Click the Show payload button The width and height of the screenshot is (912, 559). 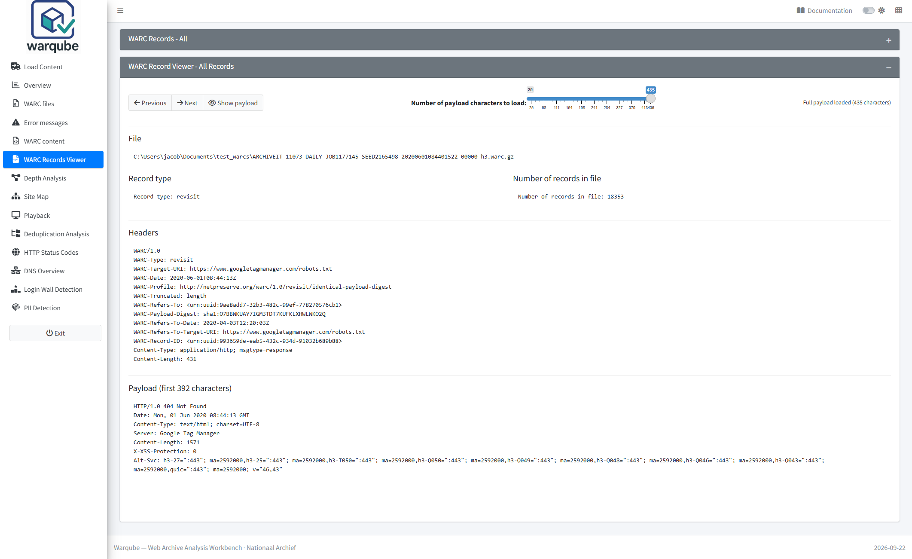(x=233, y=103)
